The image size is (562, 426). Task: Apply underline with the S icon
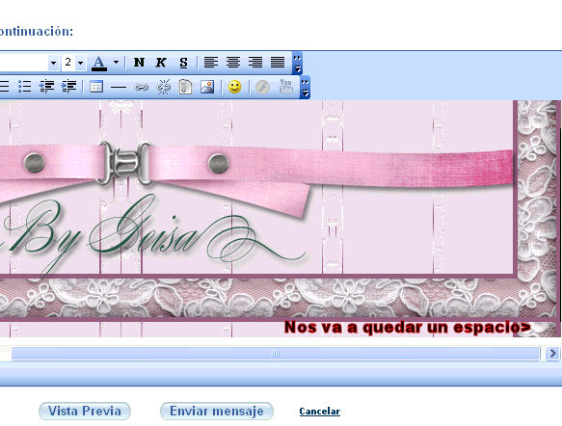coord(183,63)
